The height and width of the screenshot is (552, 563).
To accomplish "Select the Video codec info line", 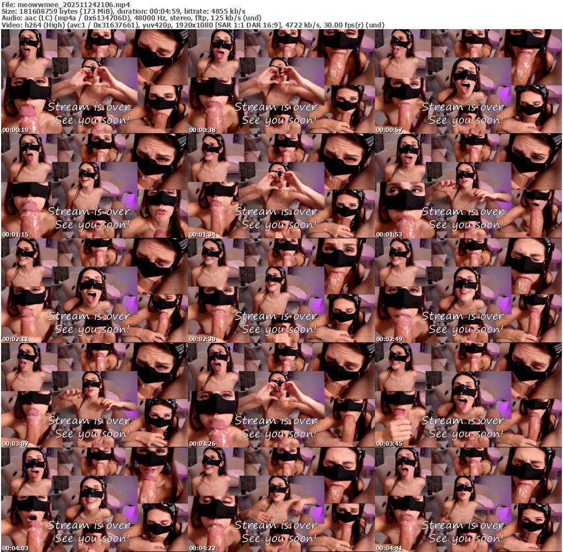I will [192, 25].
